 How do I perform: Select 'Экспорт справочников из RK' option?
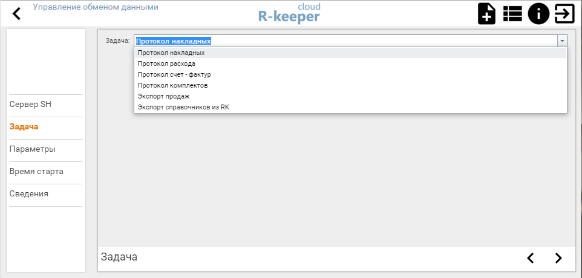(184, 107)
